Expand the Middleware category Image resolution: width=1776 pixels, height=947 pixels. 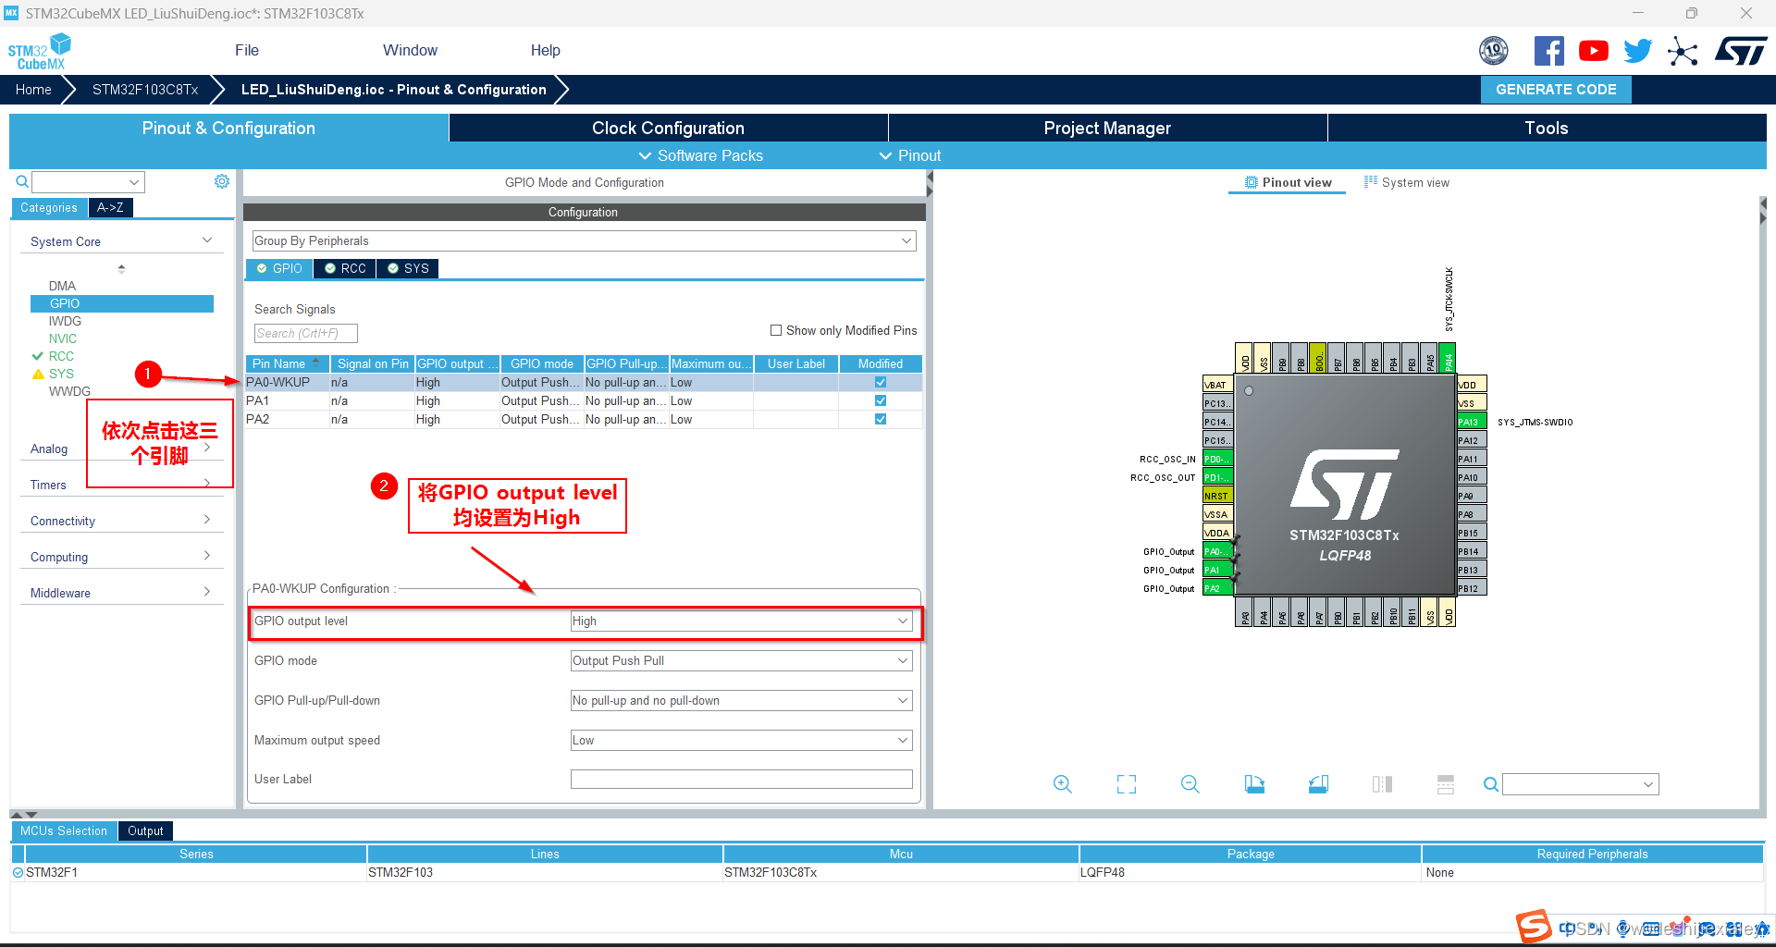point(121,593)
